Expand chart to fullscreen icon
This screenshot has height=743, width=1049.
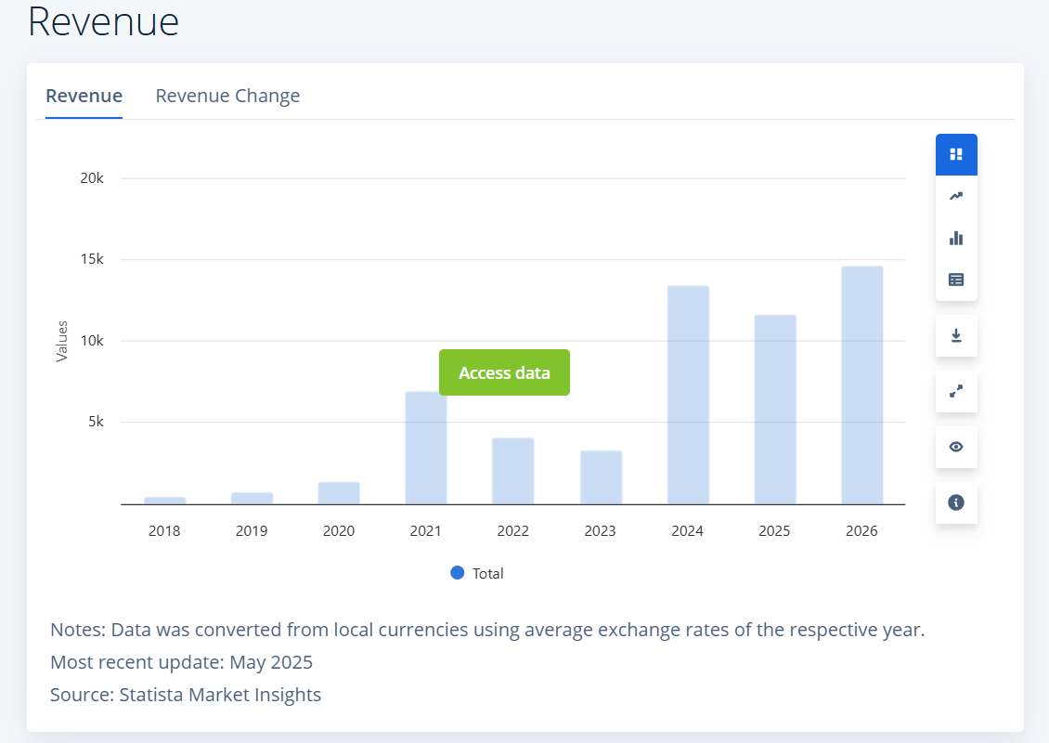(956, 391)
